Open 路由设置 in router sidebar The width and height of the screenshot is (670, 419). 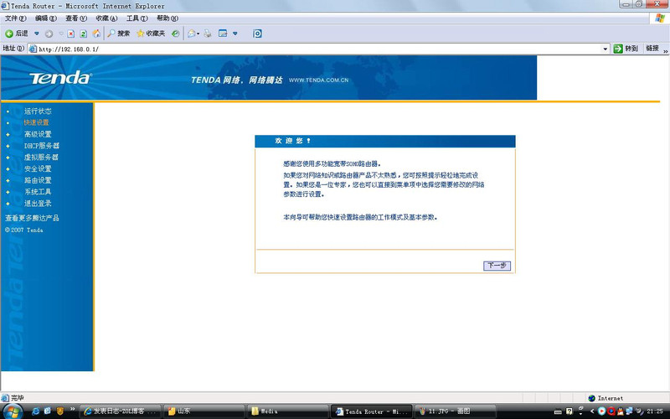(x=38, y=180)
